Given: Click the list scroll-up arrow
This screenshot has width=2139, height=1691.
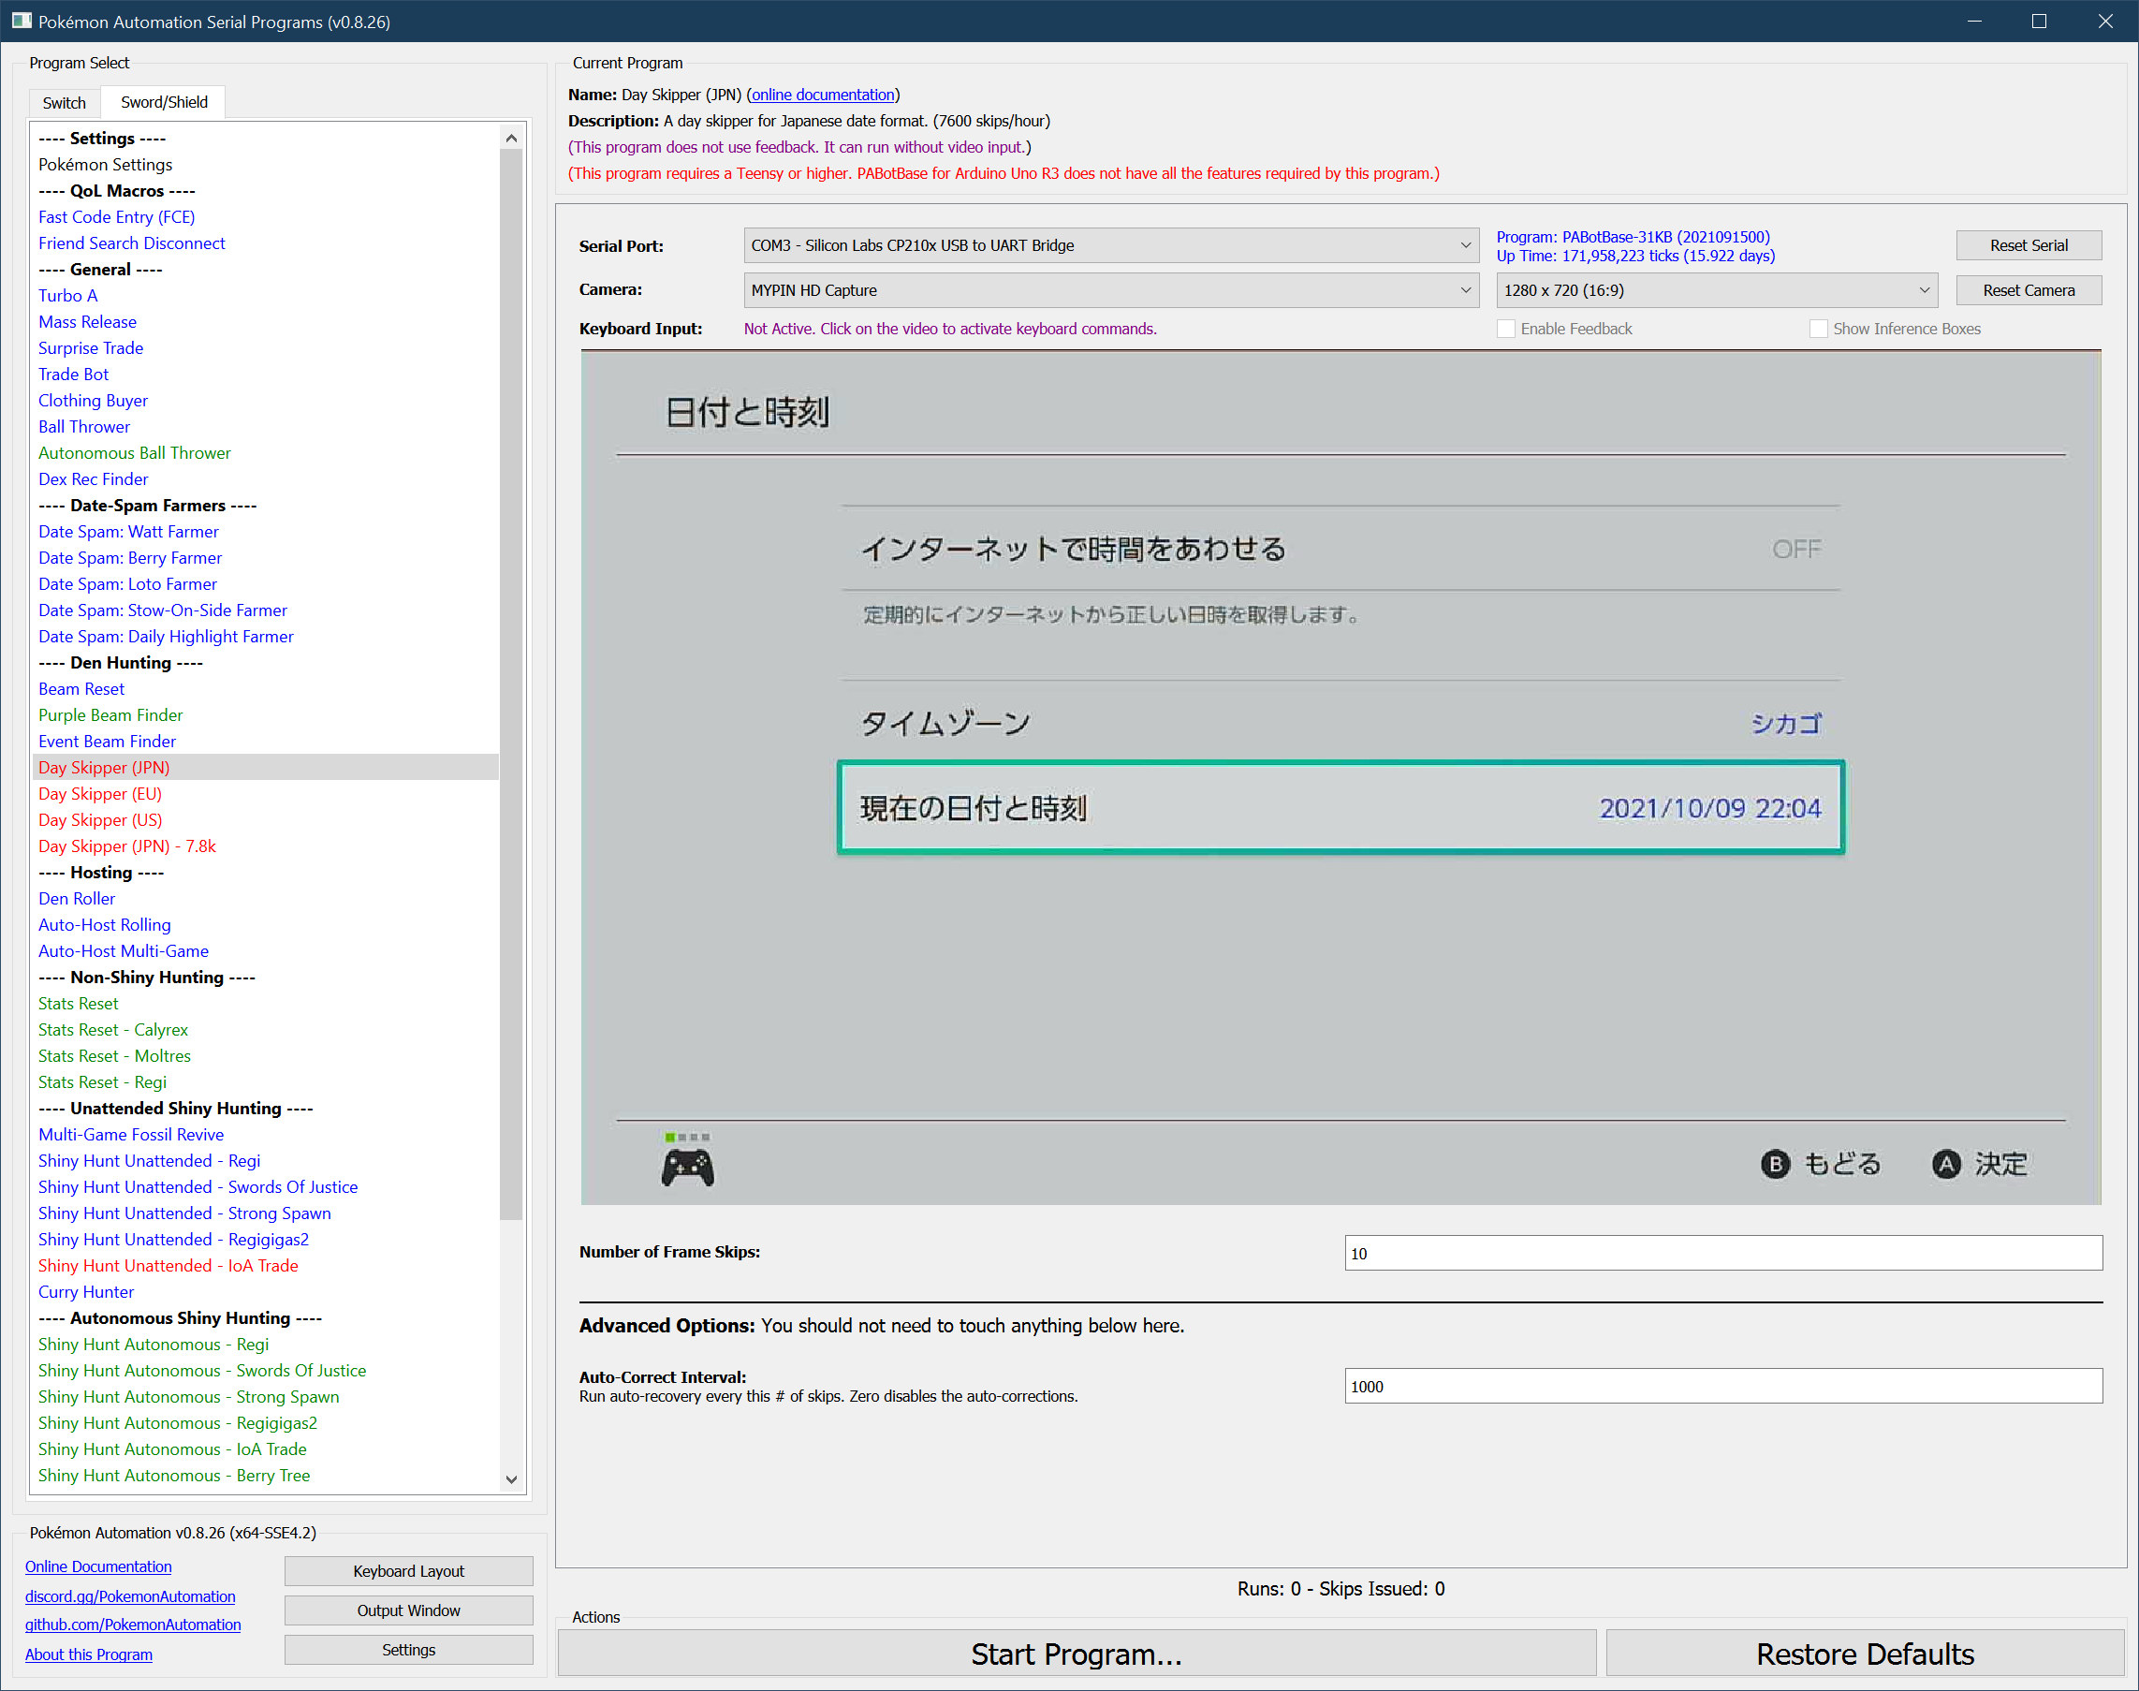Looking at the screenshot, I should pyautogui.click(x=511, y=139).
